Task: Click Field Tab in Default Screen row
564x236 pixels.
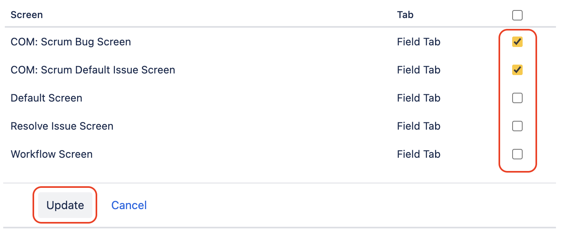Action: [419, 98]
